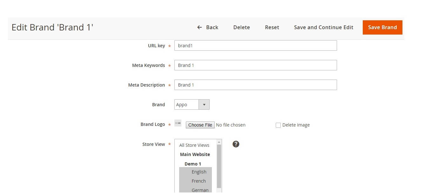This screenshot has height=195, width=425.
Task: Click the Choose File button
Action: coord(200,125)
